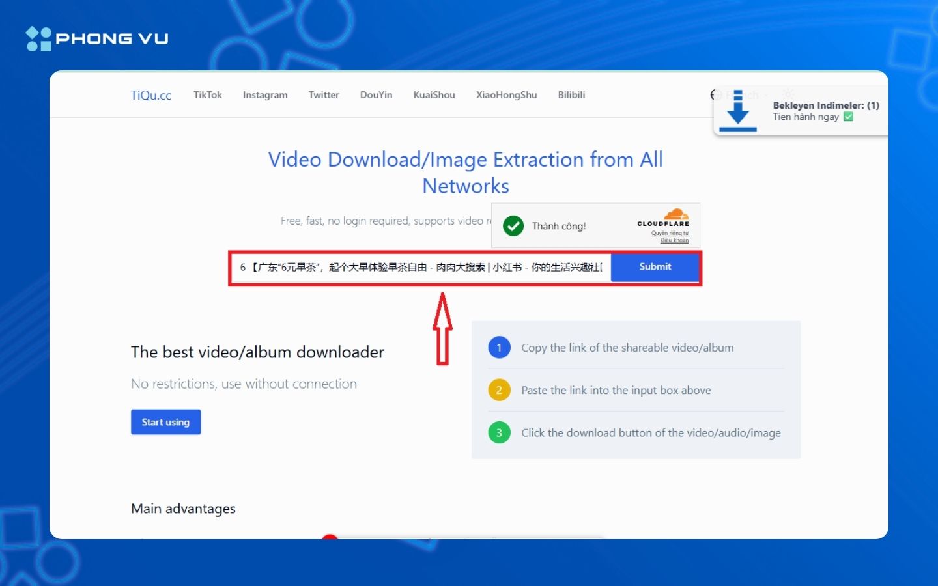
Task: Click the globe language icon
Action: point(715,94)
